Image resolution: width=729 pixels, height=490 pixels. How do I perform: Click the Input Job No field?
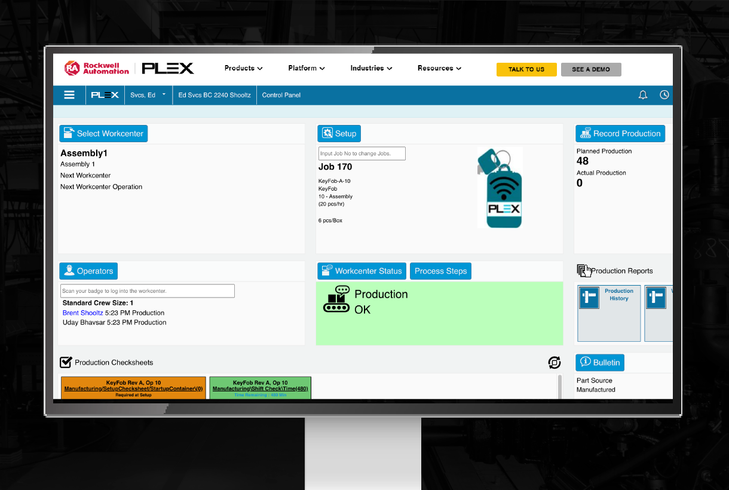click(x=362, y=154)
